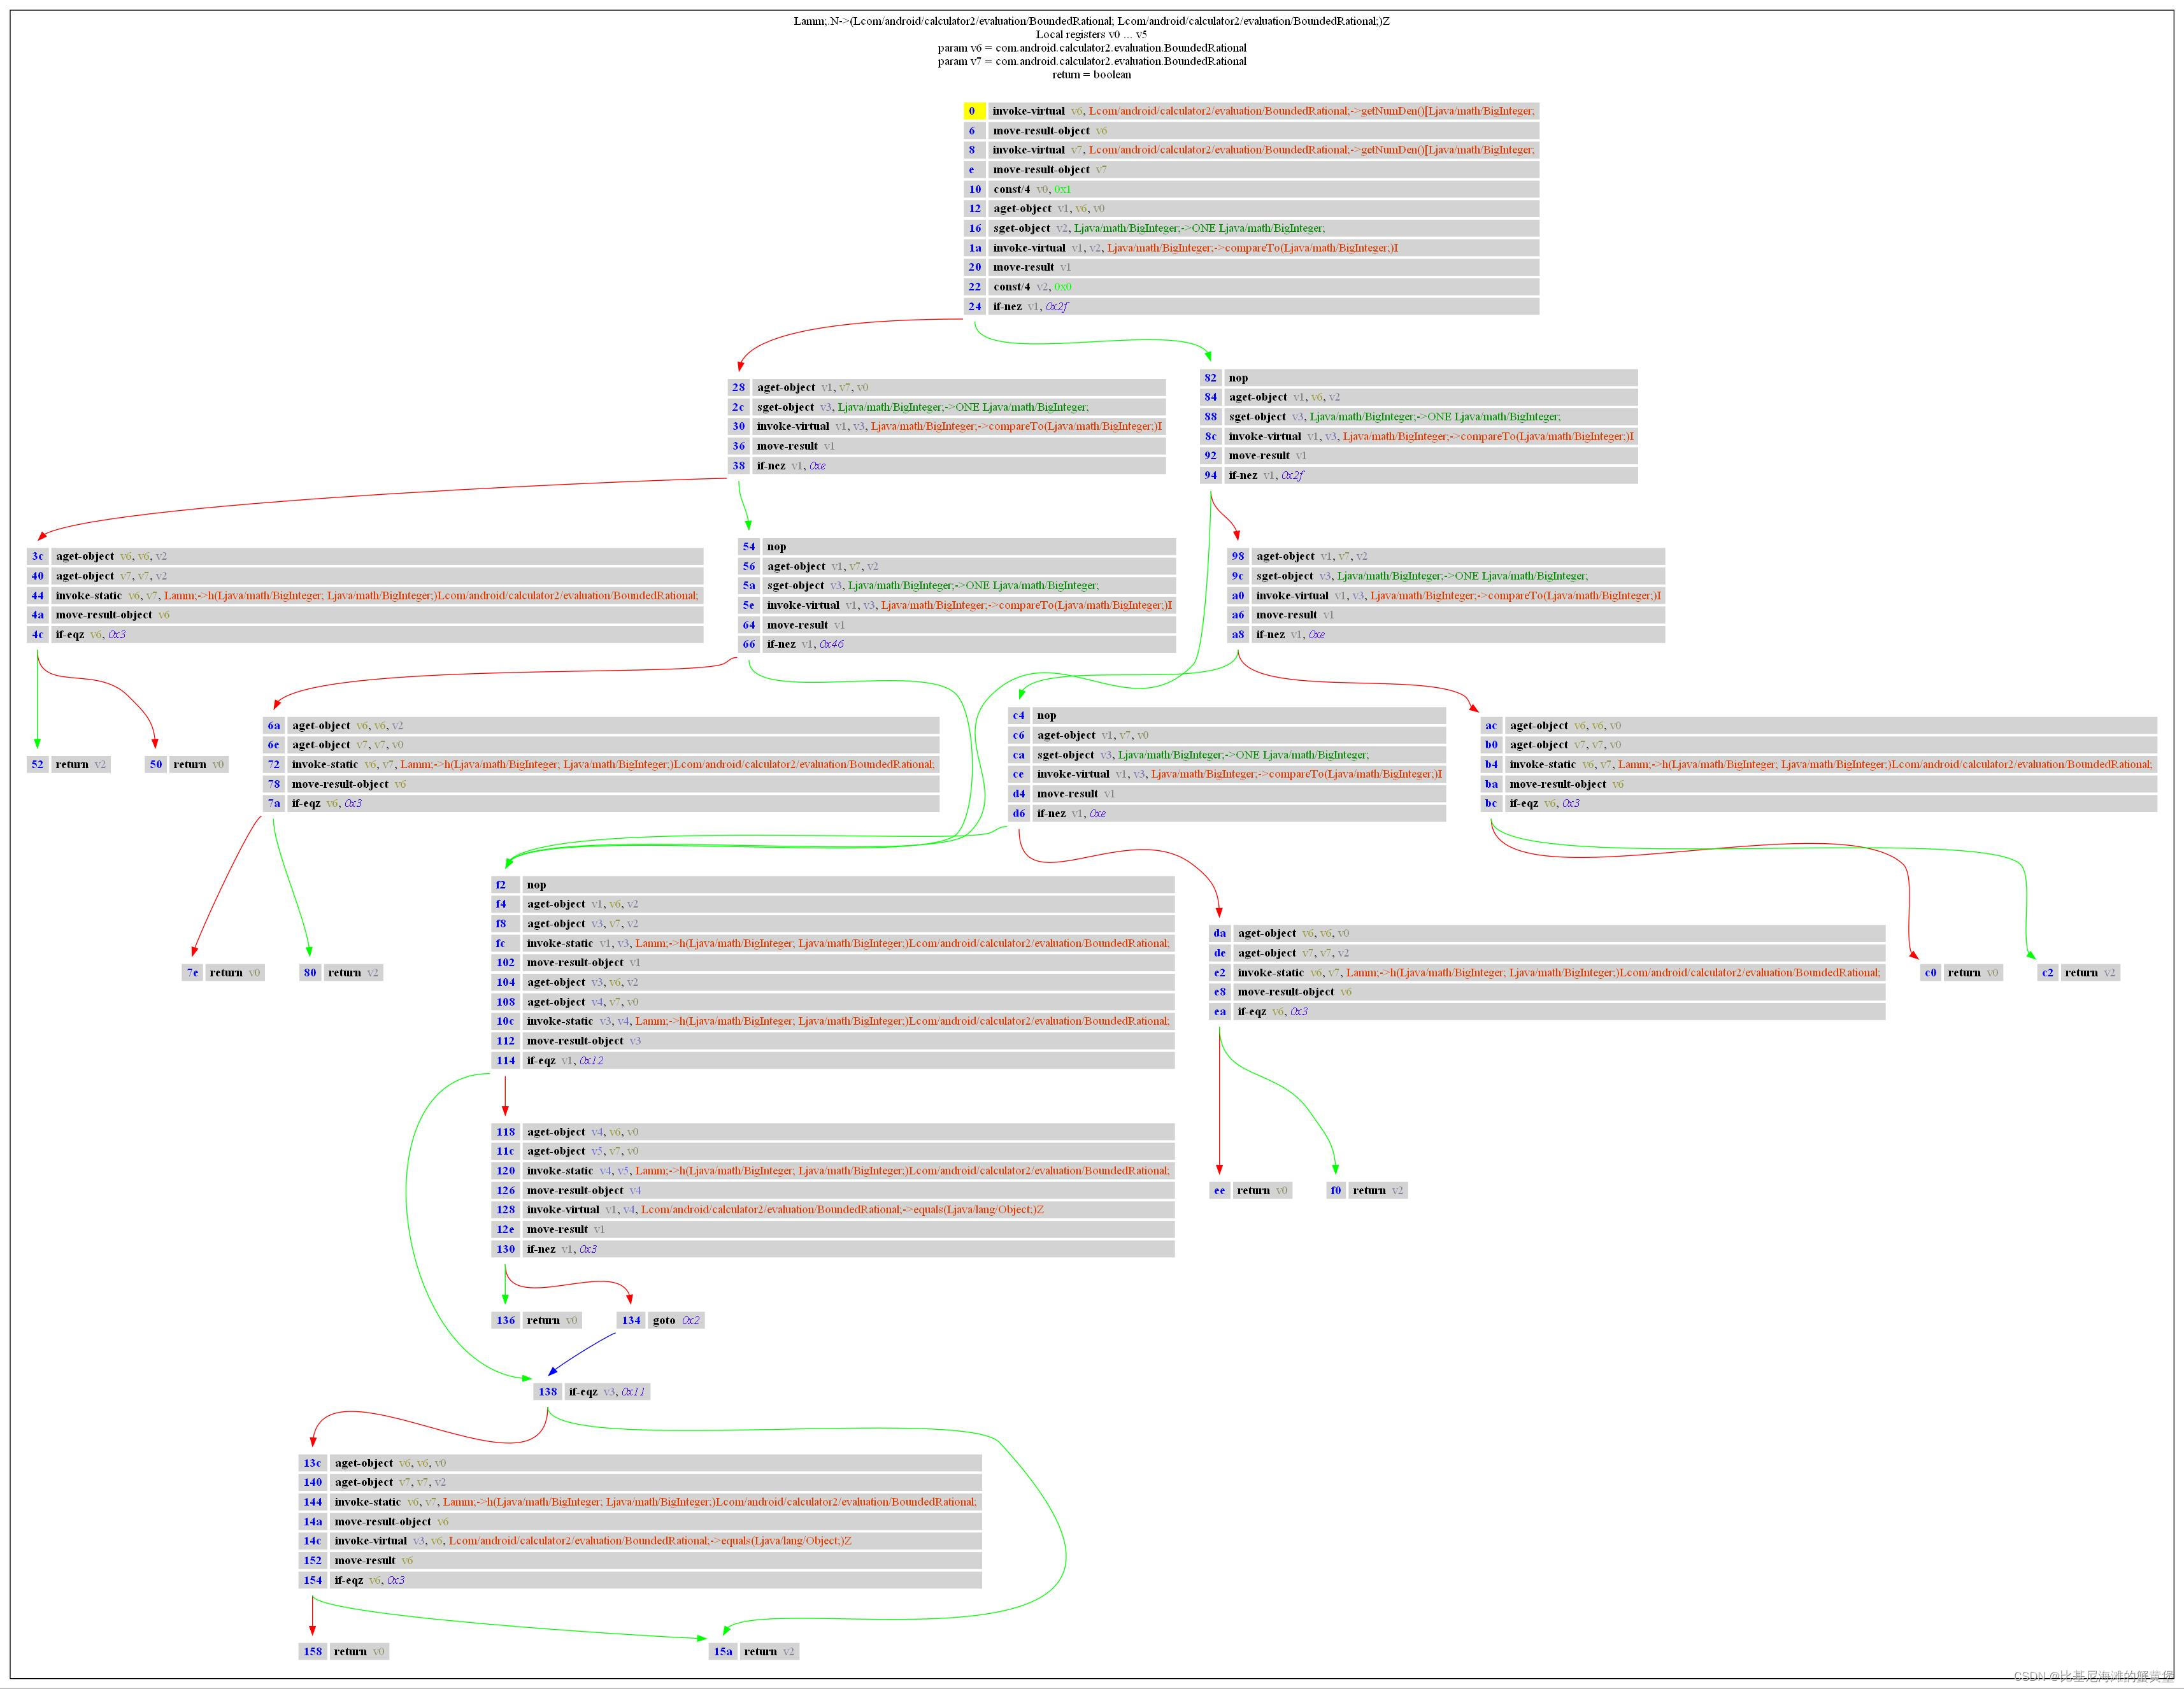This screenshot has height=1689, width=2184.
Task: Click return v0 at offset 7e
Action: point(234,973)
